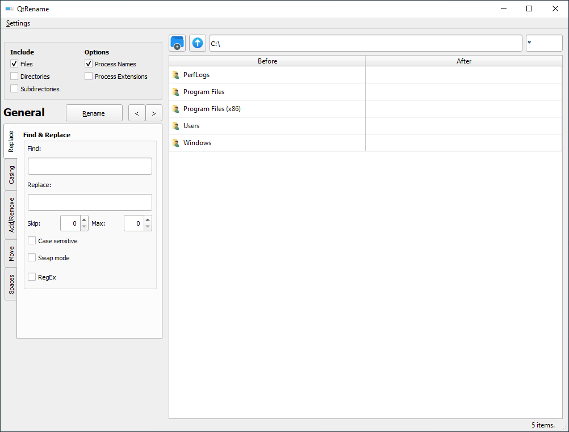The height and width of the screenshot is (432, 569).
Task: Switch to the Casing tab
Action: click(x=11, y=175)
